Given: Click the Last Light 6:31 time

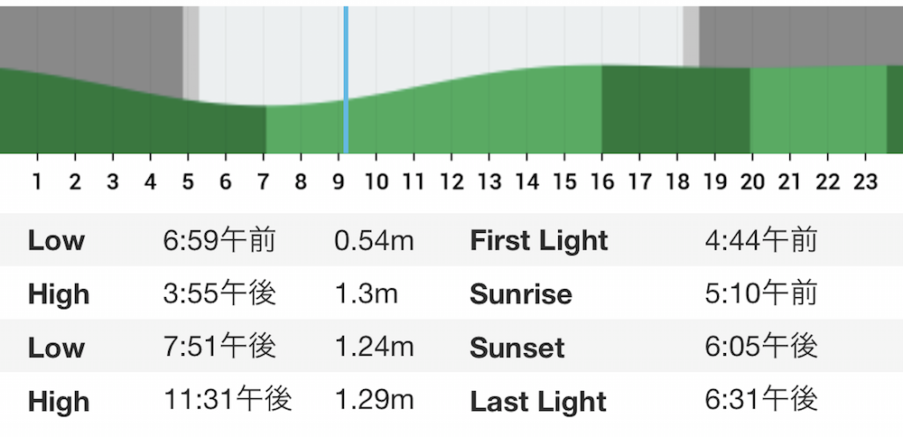Looking at the screenshot, I should [x=760, y=401].
